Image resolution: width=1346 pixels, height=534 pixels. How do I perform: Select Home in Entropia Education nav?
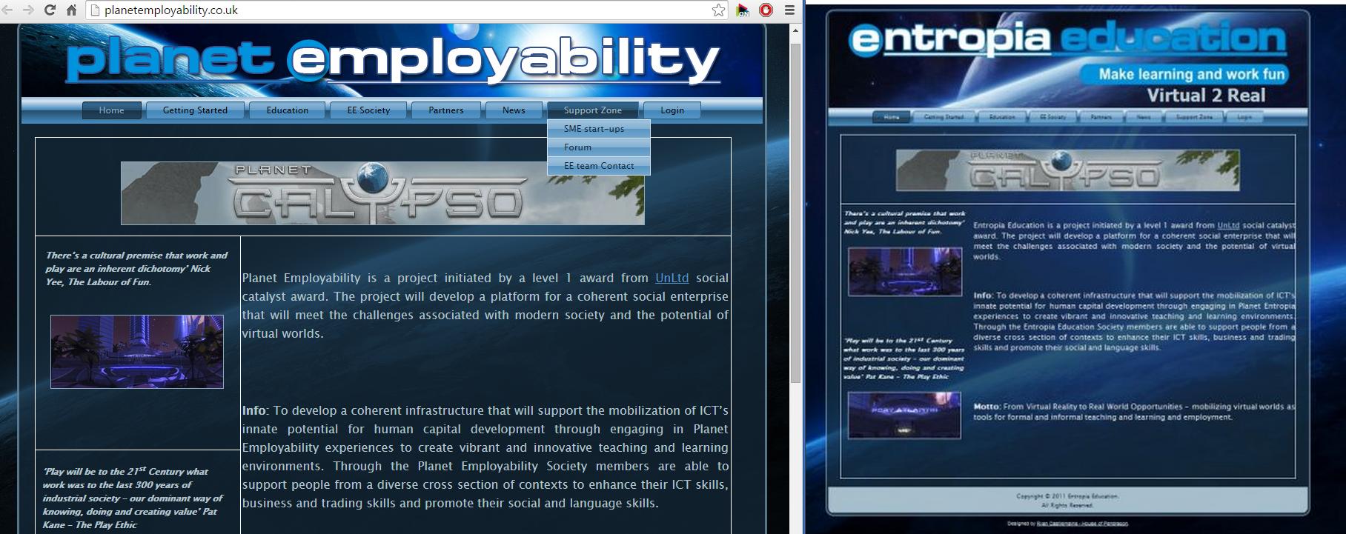892,117
